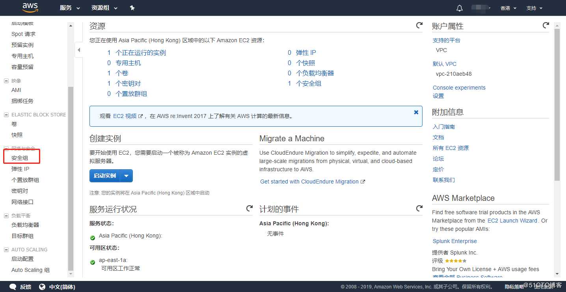Image resolution: width=566 pixels, height=292 pixels.
Task: Collapse the 映像 sidebar section
Action: (6, 81)
